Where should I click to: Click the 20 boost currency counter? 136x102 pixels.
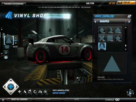coord(112,3)
